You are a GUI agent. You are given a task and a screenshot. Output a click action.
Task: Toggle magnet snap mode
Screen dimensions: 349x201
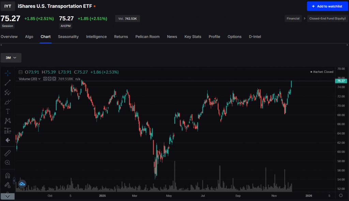click(x=7, y=175)
